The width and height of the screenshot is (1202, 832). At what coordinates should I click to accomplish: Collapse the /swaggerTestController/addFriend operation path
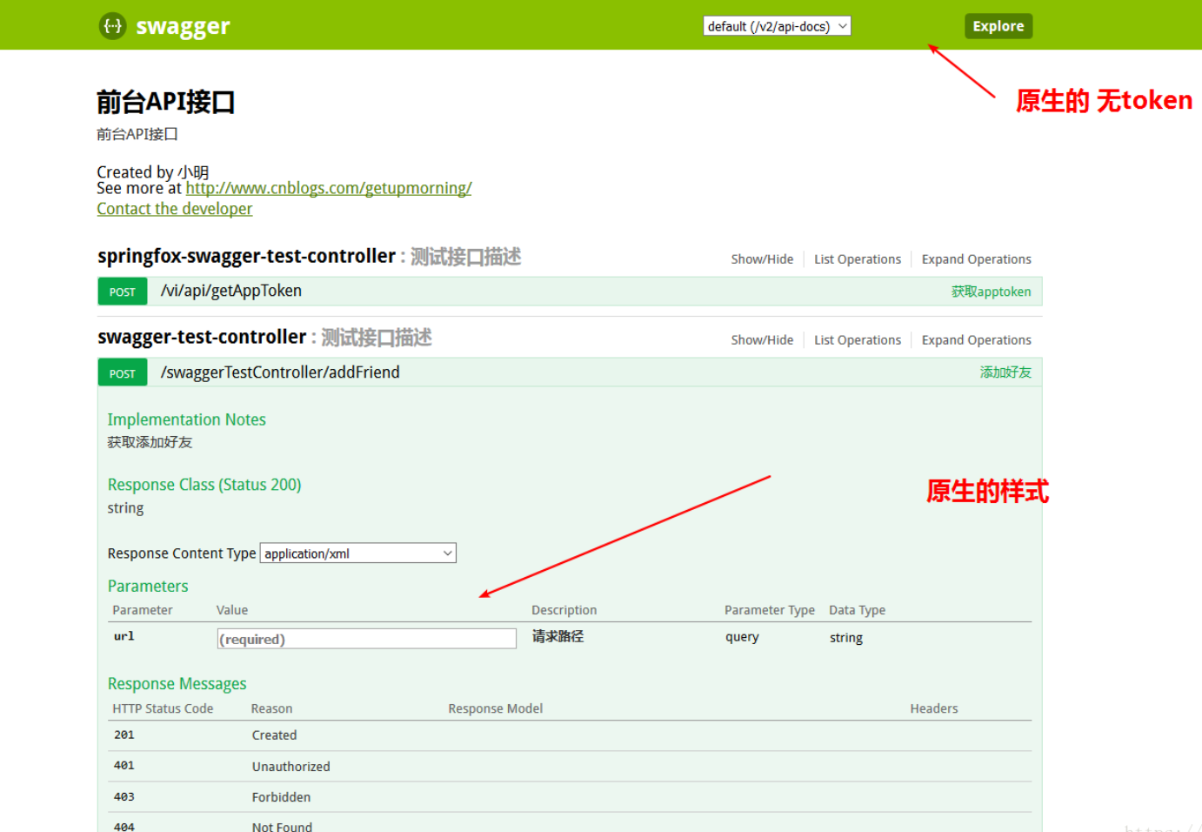[280, 372]
